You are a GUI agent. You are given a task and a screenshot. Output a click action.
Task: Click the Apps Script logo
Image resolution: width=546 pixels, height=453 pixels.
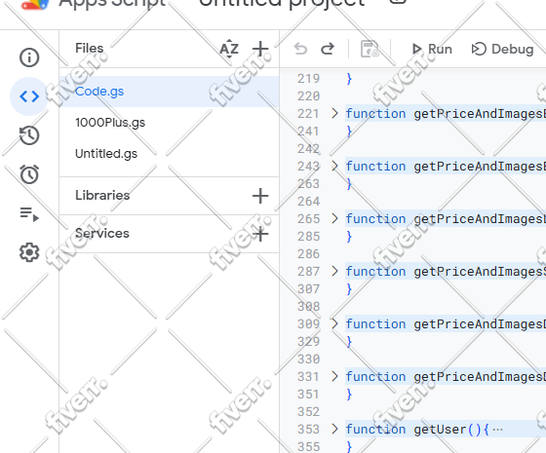coord(35,5)
